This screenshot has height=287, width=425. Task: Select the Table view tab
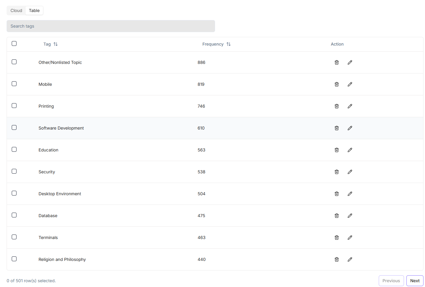coord(34,10)
